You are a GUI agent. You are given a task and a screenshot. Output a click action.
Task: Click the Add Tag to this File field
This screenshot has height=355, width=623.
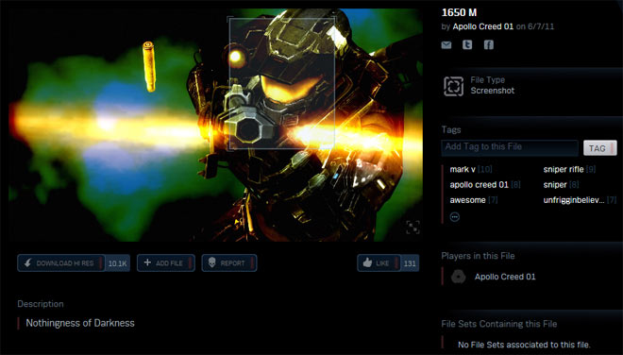pyautogui.click(x=510, y=147)
